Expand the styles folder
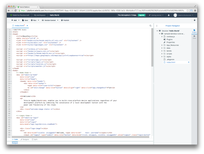Screen dimensions: 204x154 click(x=162, y=57)
